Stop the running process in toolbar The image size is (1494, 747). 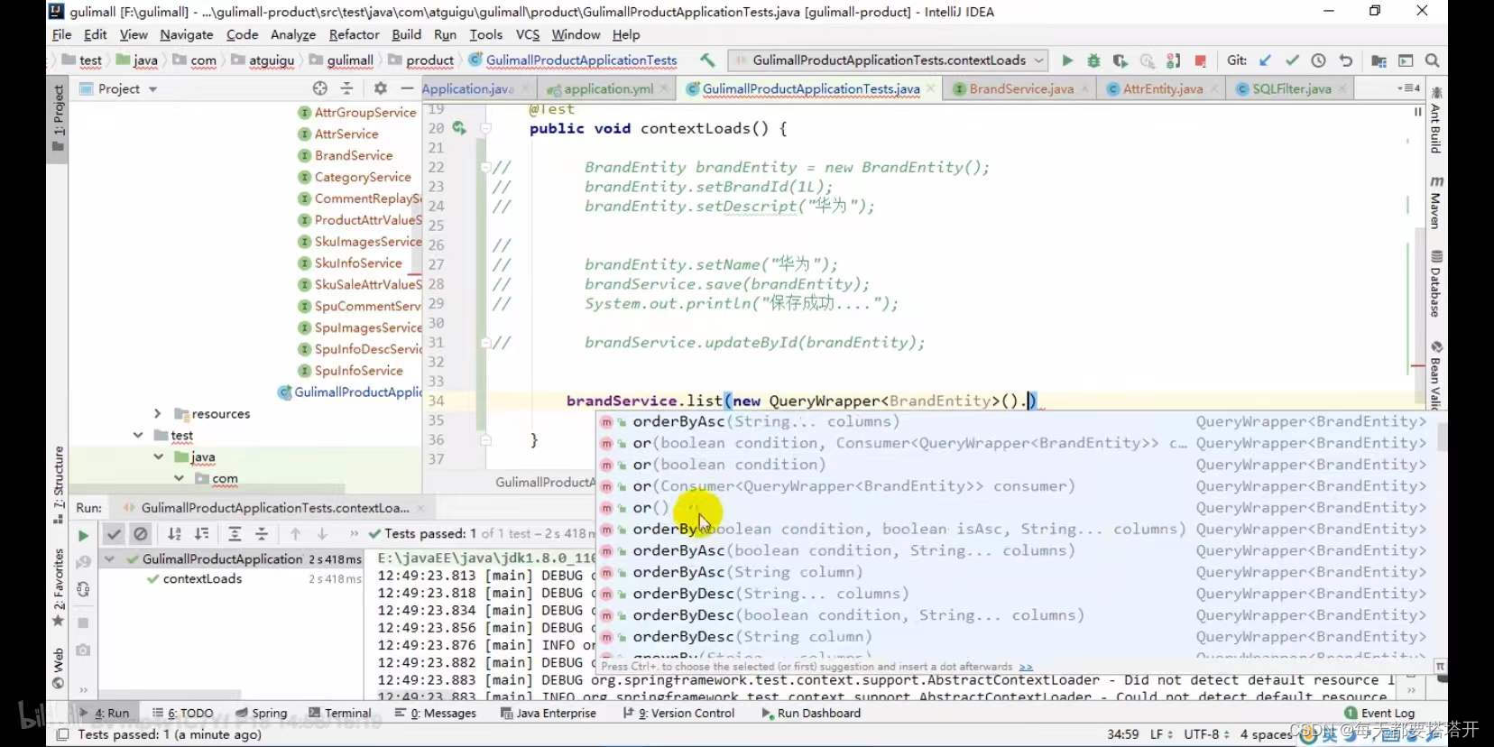(x=1200, y=60)
